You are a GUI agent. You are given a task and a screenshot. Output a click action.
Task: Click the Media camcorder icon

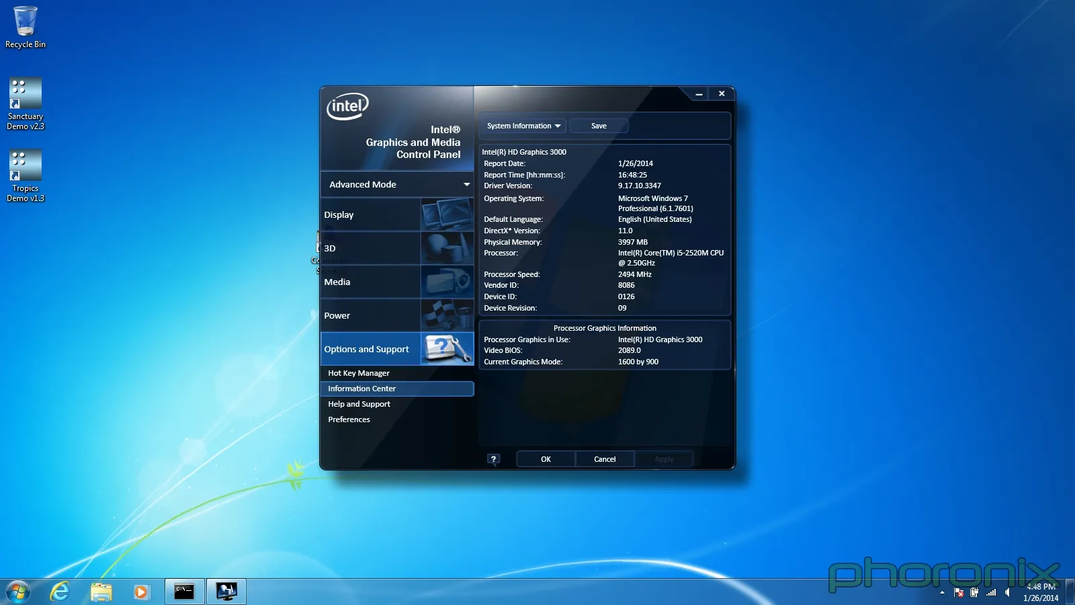(x=447, y=282)
